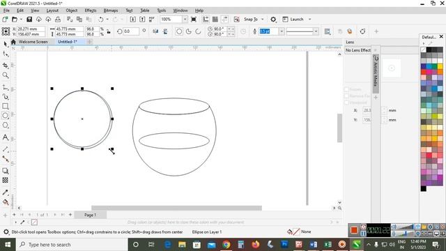Image resolution: width=446 pixels, height=251 pixels.
Task: Click the horizontal scrollbar thumb
Action: coord(176,208)
